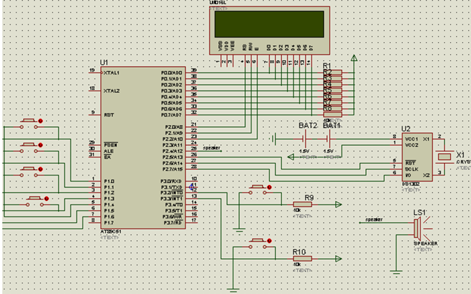Click the 'speaker' net label next to pin 25
Image resolution: width=471 pixels, height=294 pixels.
tap(211, 148)
